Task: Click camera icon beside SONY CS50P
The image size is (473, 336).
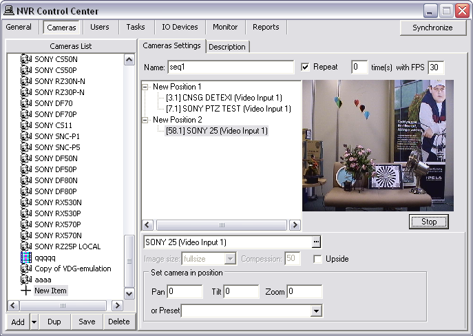Action: coord(26,70)
